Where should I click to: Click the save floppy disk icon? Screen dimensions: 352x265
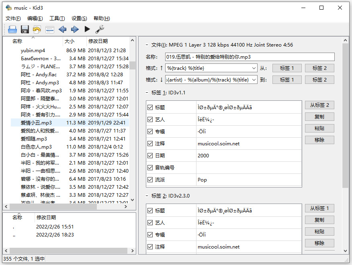(25, 29)
